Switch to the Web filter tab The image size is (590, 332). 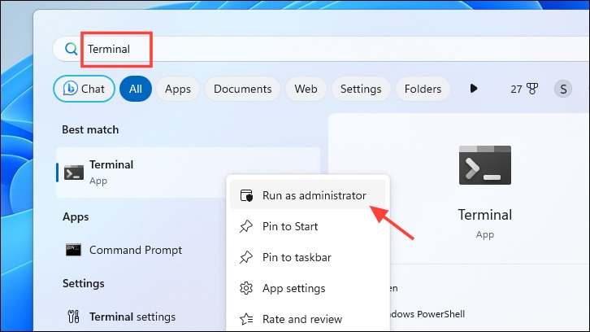tap(306, 89)
